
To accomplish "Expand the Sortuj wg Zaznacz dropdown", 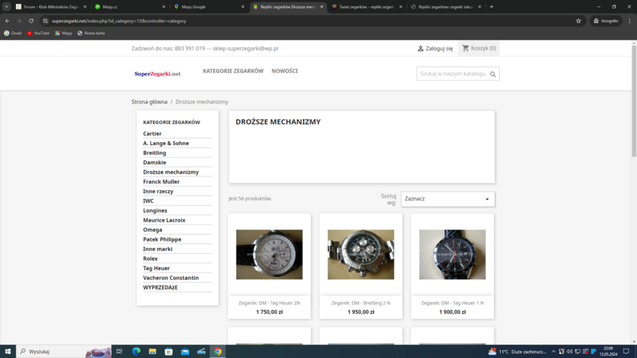I will coord(448,199).
